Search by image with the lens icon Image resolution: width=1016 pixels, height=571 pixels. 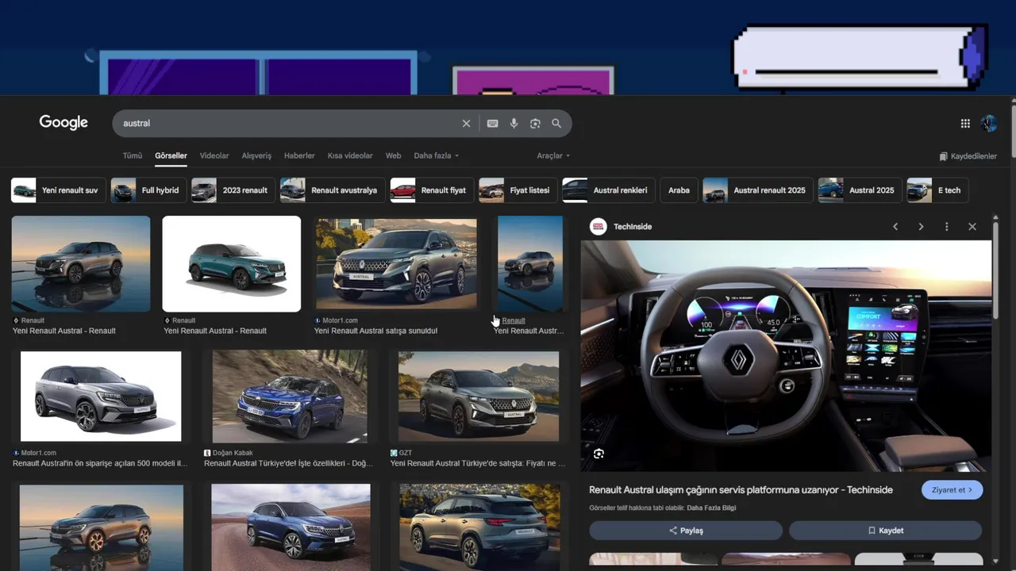535,124
